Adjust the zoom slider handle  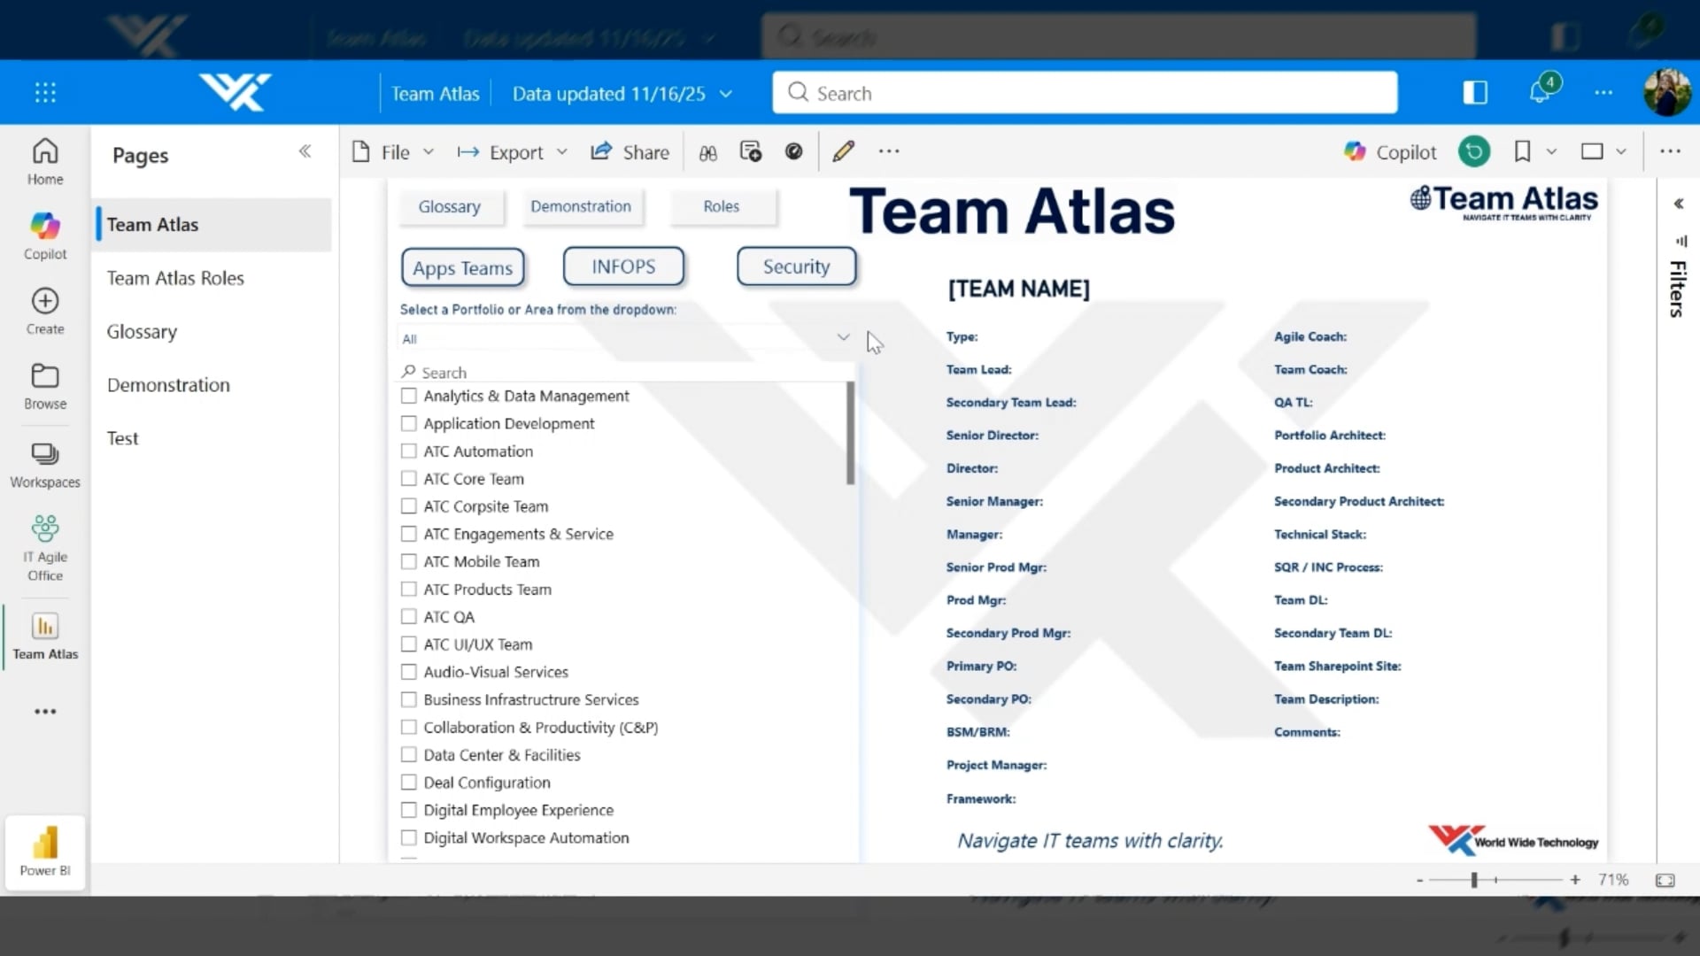pyautogui.click(x=1474, y=880)
